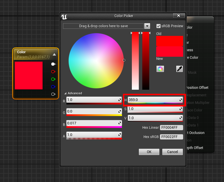Image resolution: width=224 pixels, height=182 pixels.
Task: Click the Cancel button
Action: [x=172, y=152]
